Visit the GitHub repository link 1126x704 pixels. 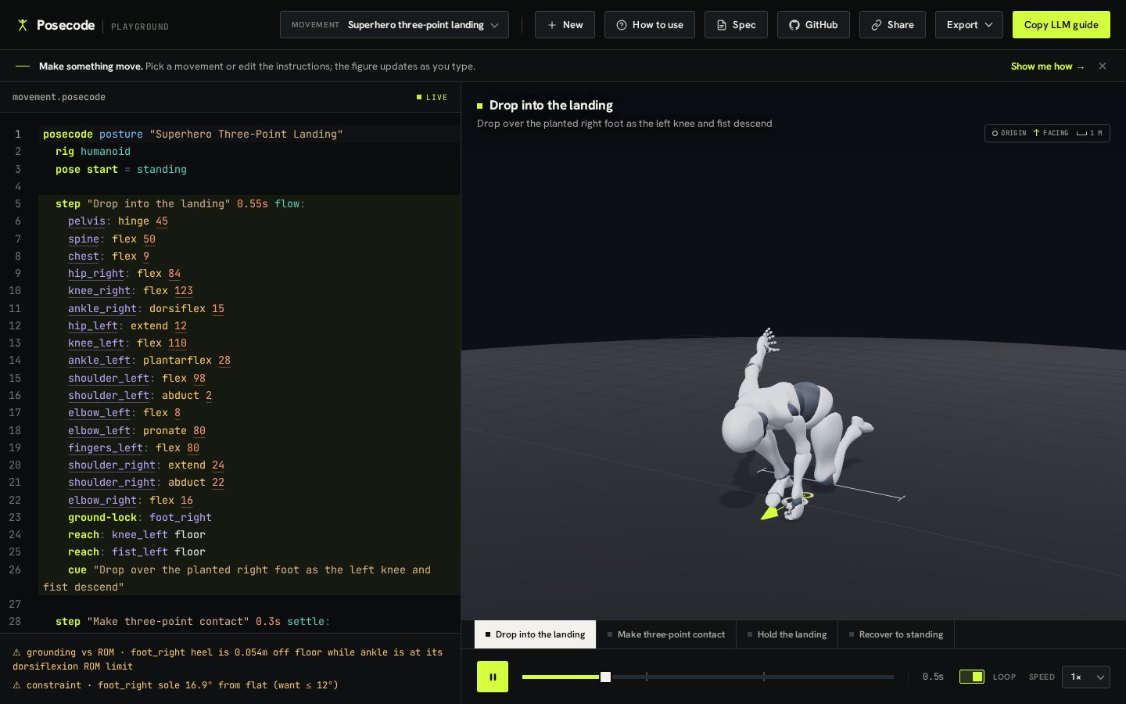click(813, 25)
